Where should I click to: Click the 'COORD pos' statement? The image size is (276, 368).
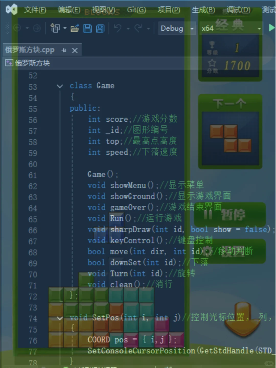coord(132,340)
